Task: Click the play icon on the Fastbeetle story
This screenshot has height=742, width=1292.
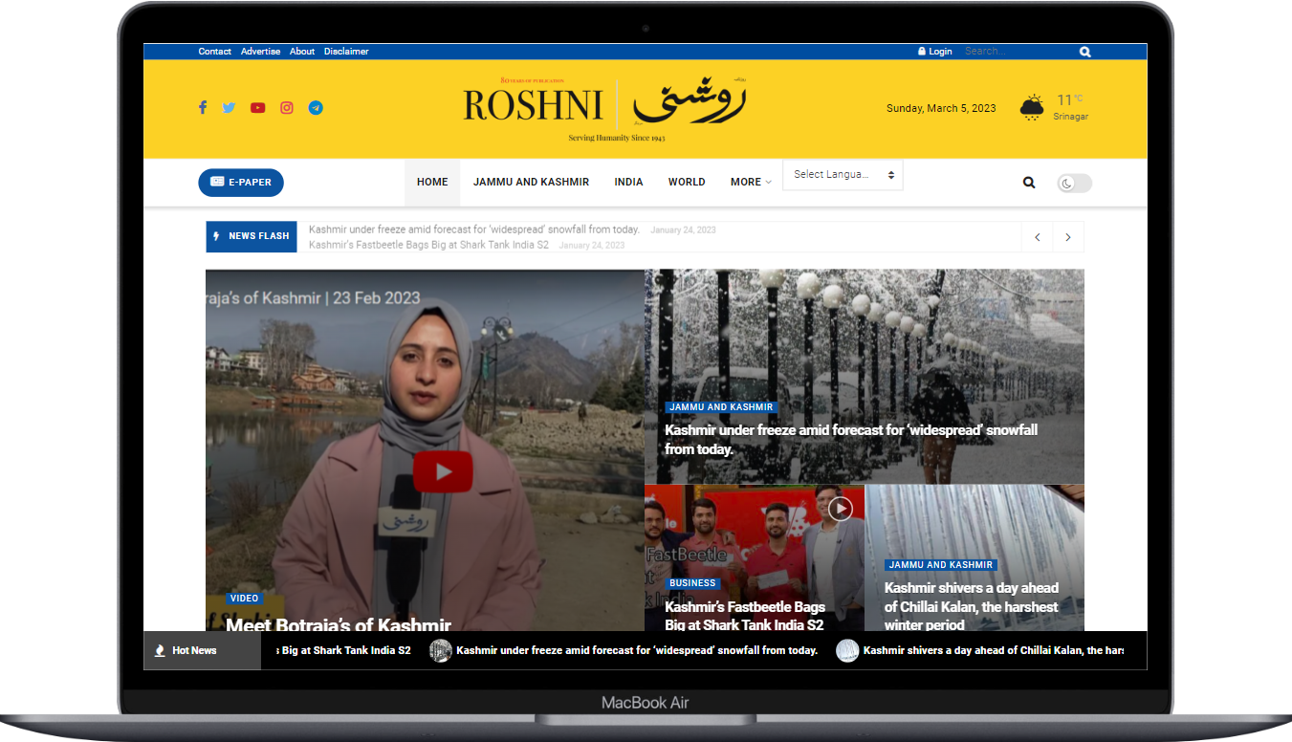Action: click(840, 508)
